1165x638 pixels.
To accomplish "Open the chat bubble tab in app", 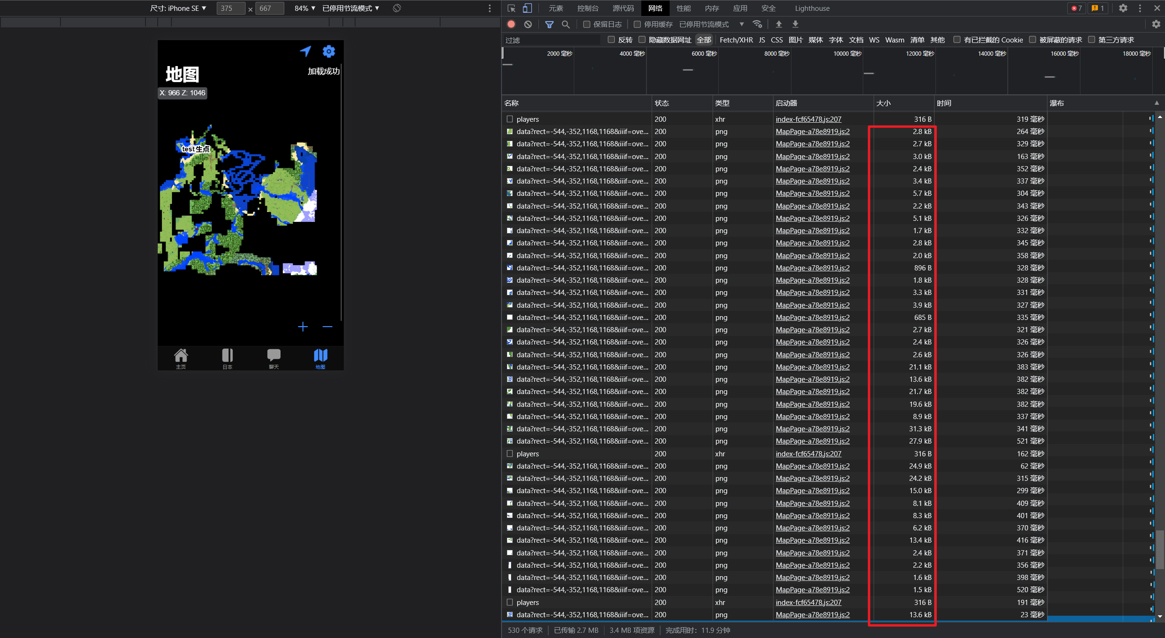I will click(x=274, y=359).
